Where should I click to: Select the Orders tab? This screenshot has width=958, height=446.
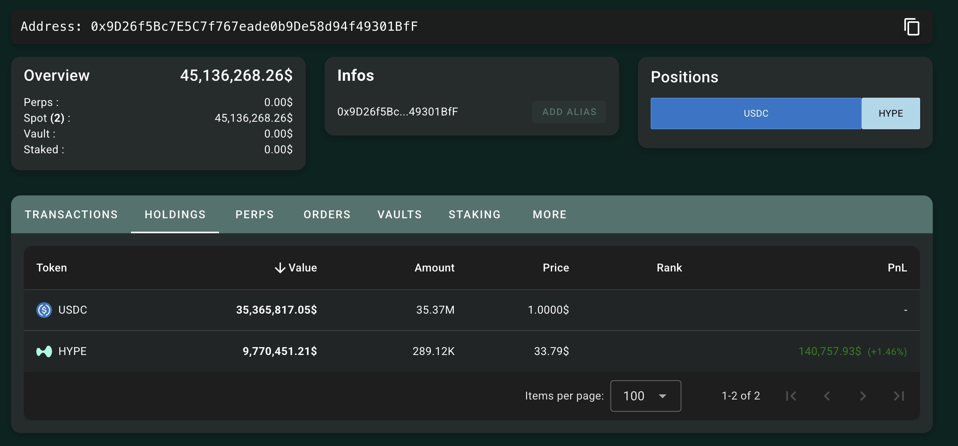327,214
